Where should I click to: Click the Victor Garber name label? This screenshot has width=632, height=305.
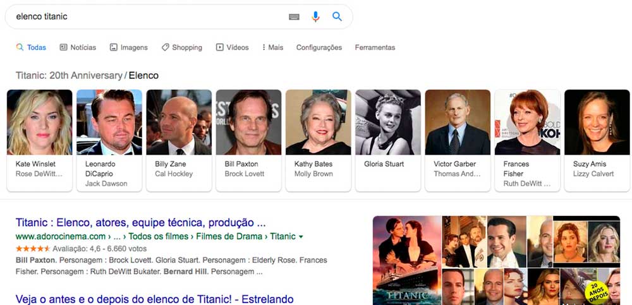454,164
